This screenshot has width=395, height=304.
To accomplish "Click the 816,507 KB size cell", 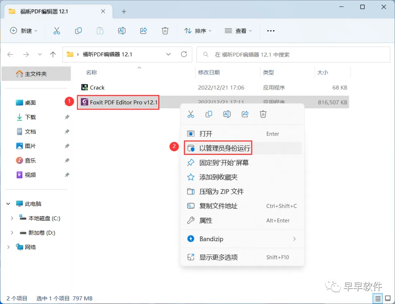I will (x=332, y=102).
